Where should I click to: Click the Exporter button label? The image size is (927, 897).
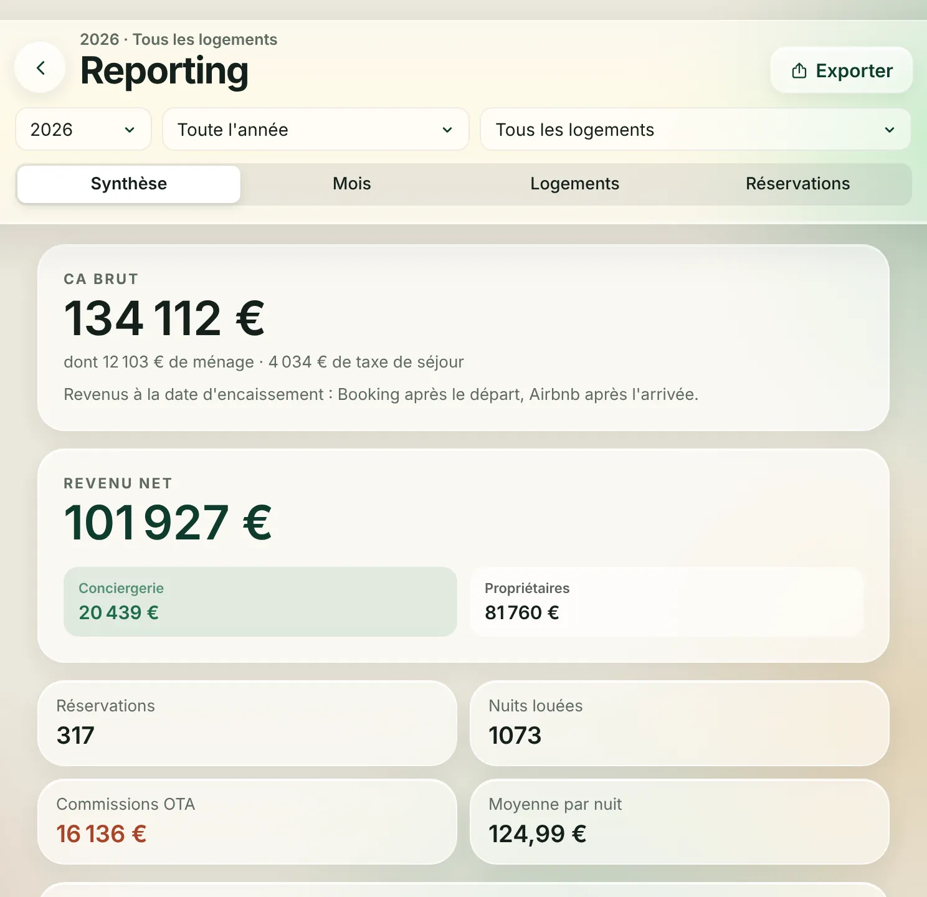tap(854, 71)
